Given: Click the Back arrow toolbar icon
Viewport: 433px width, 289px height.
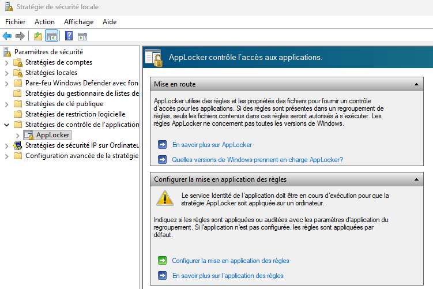Looking at the screenshot, I should tap(7, 36).
